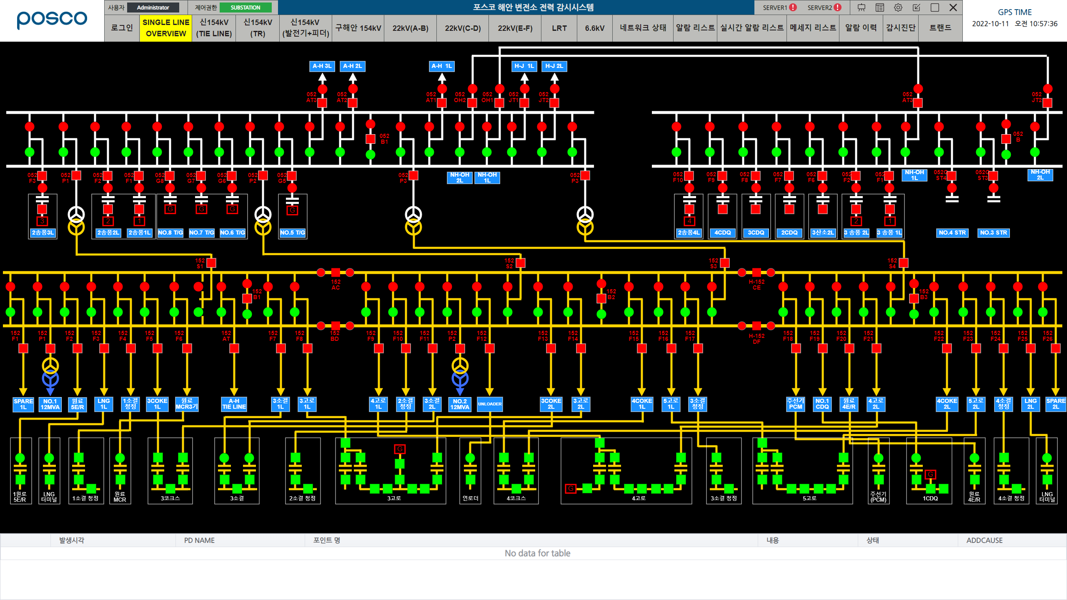Click the generator G icon inside the 3고로 section
The height and width of the screenshot is (600, 1067).
pyautogui.click(x=400, y=449)
